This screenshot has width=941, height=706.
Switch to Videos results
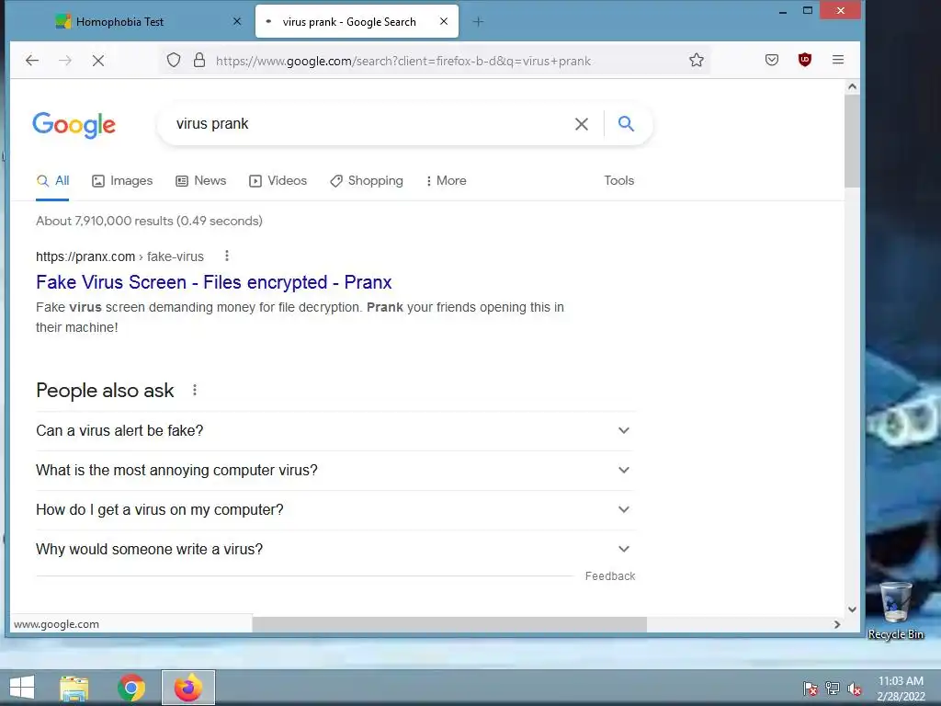278,181
